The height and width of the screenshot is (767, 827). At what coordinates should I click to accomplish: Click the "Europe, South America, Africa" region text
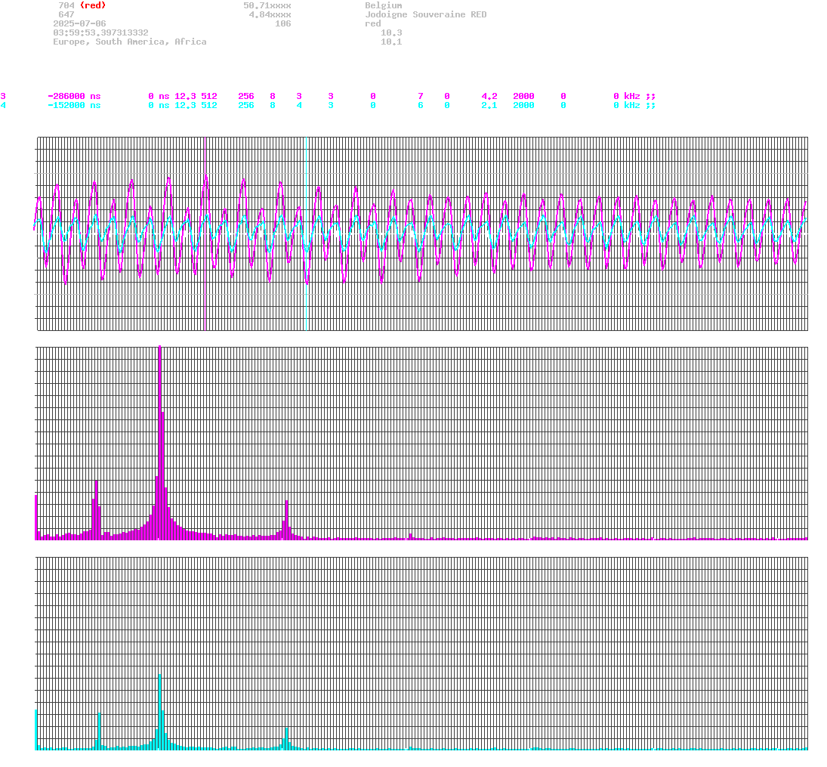pos(130,42)
